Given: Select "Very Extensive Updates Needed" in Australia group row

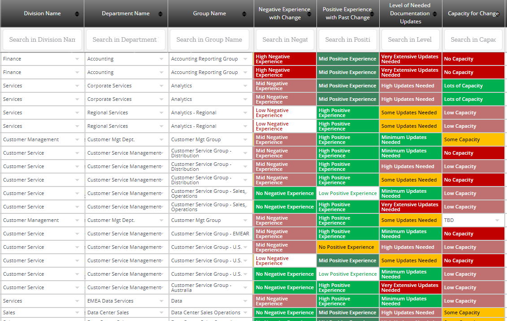Looking at the screenshot, I should pos(410,288).
